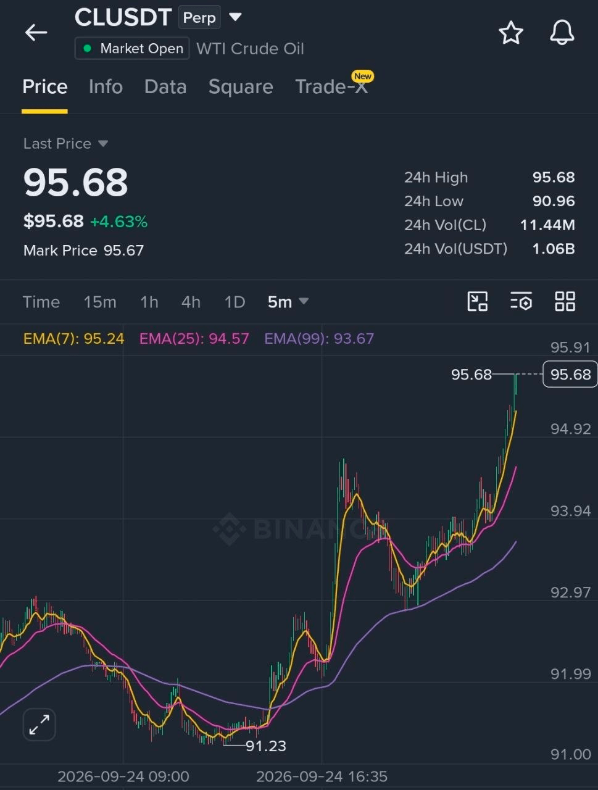Tap the 2026-09-24 16:35 time label
Screen dimensions: 598x790
(x=322, y=776)
